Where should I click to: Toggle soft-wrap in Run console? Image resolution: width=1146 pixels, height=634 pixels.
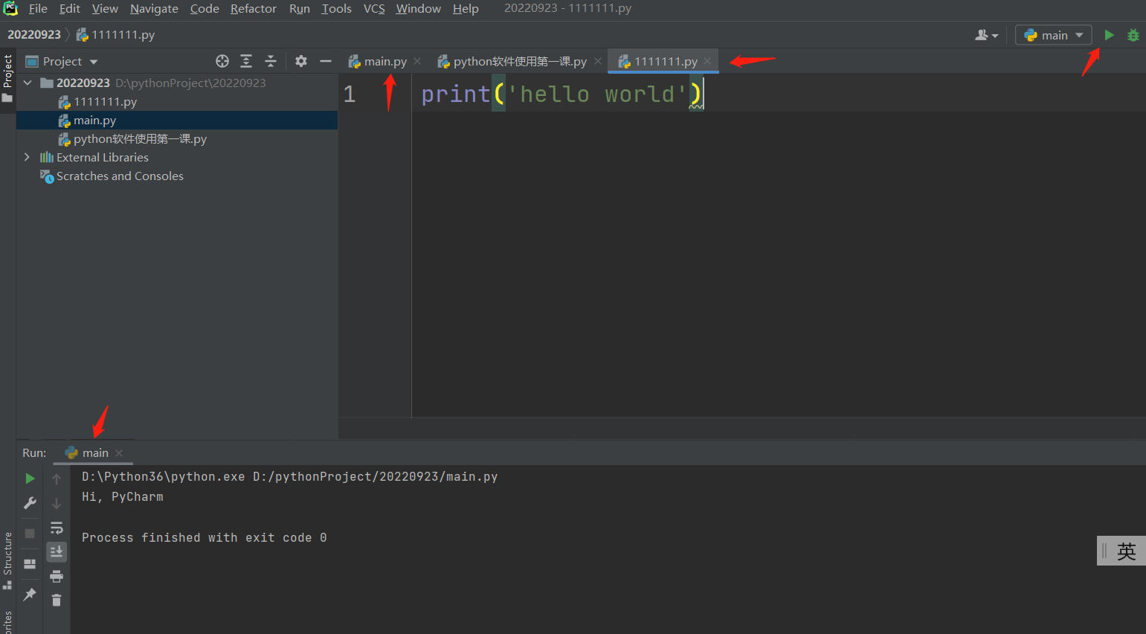tap(57, 528)
